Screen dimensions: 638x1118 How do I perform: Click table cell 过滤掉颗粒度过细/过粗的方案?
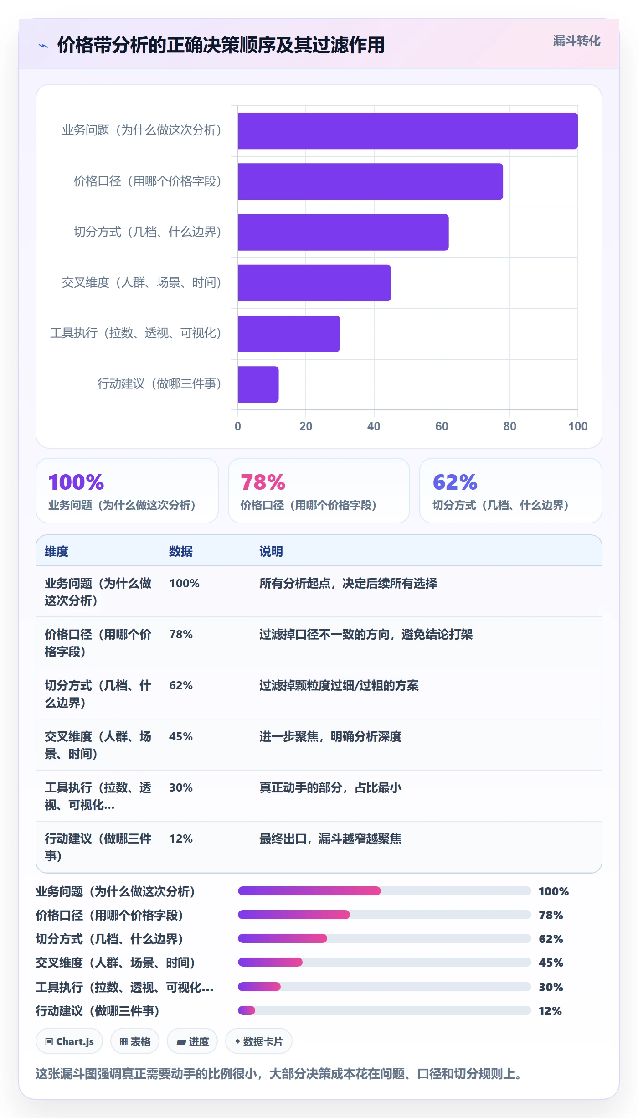coord(339,685)
